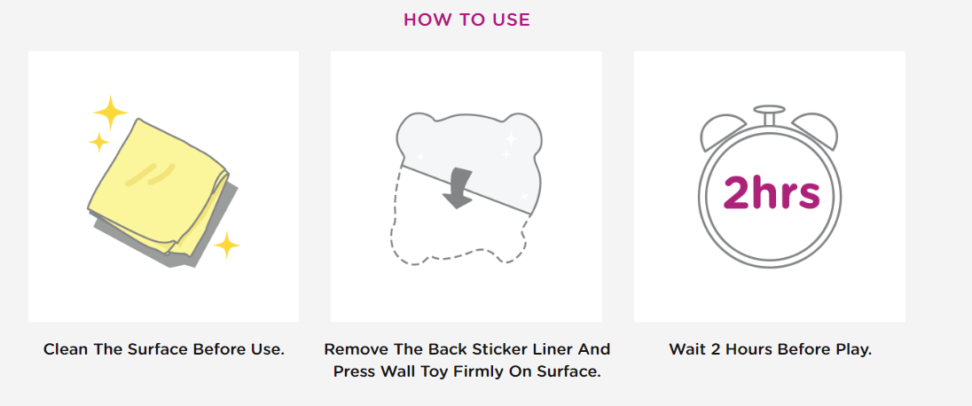Click the gray downward arrow on the bear sticker

pyautogui.click(x=459, y=189)
